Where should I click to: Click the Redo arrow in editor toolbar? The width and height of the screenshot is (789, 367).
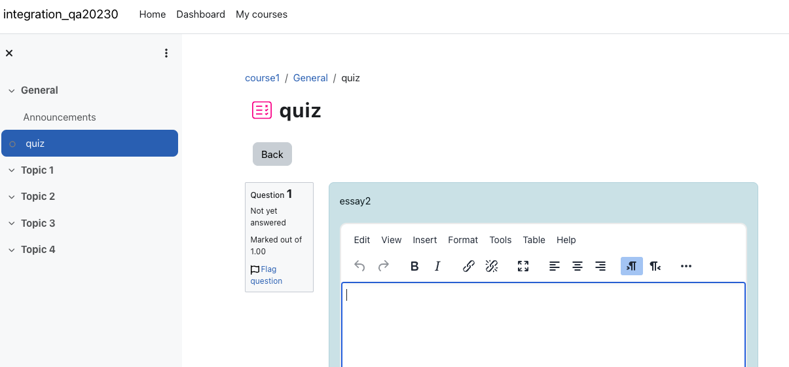[x=384, y=266]
